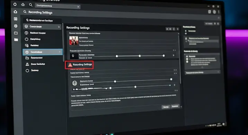Click the magnifier icon beside the top search field

tap(31, 5)
